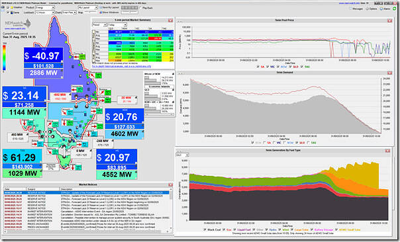Click the Show Windows globe icon
Viewport: 400px width, 242px height.
pyautogui.click(x=101, y=12)
